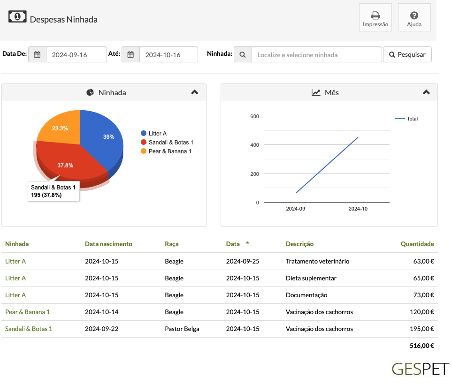
Task: Click the money icon beside Despesas Ninhada
Action: click(17, 17)
